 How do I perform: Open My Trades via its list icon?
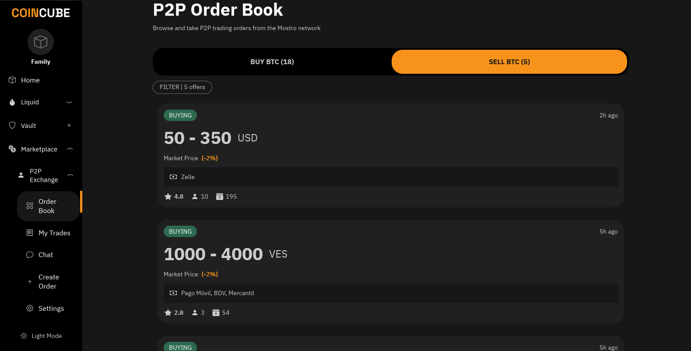pos(29,233)
